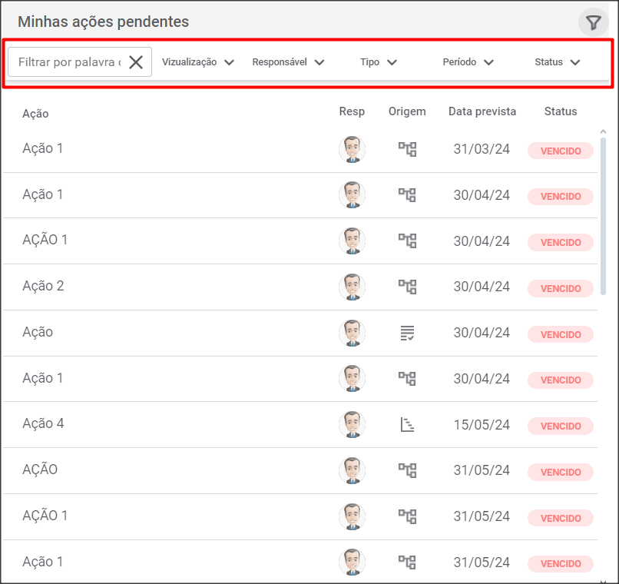Clear the keyword filter with the X icon
Image resolution: width=619 pixels, height=584 pixels.
pyautogui.click(x=136, y=62)
